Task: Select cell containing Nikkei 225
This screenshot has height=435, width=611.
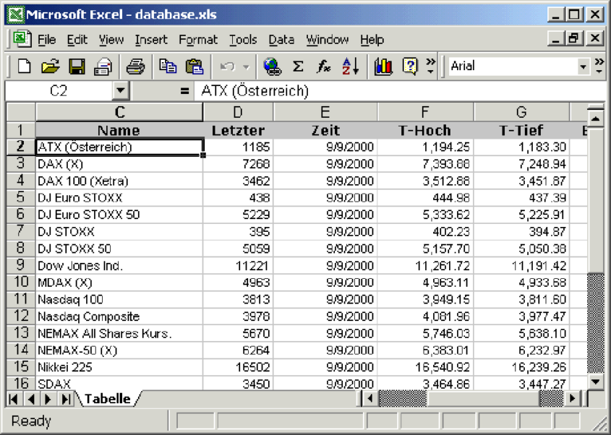Action: (119, 367)
